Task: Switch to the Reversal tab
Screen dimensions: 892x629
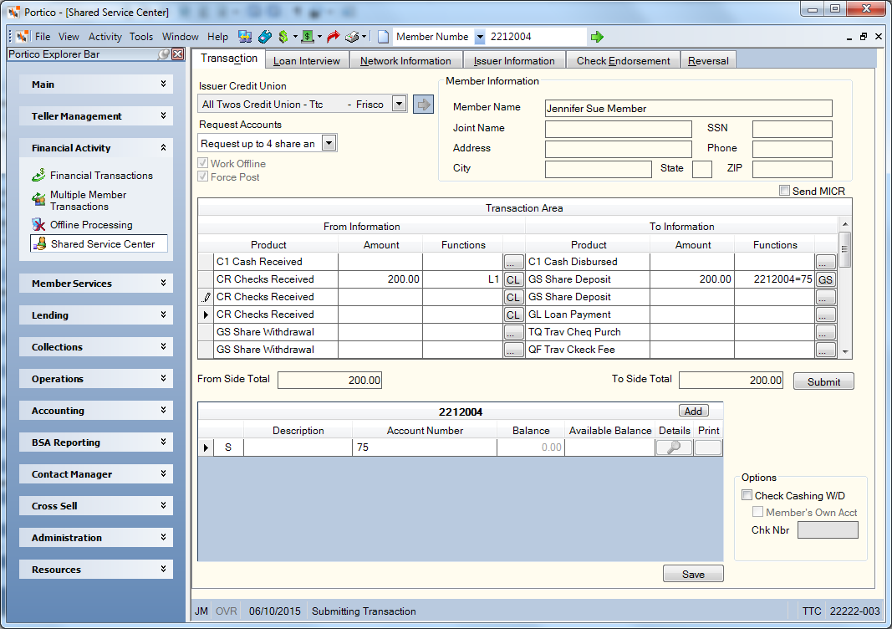Action: 708,61
